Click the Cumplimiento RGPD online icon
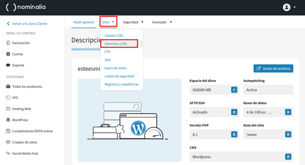Screen dimensions: 305x165 tap(8, 131)
